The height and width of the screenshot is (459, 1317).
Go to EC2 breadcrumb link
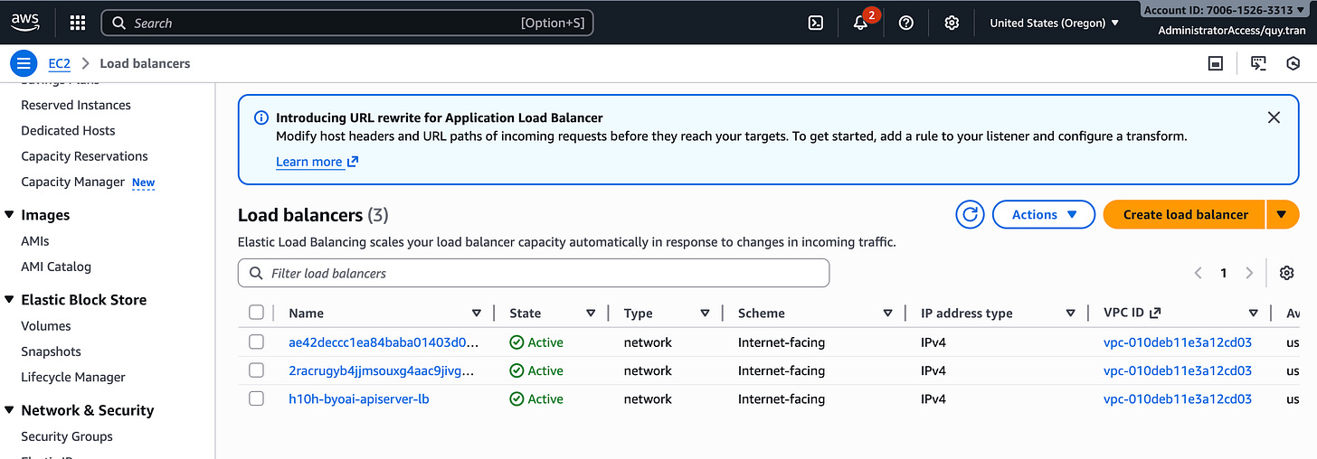pyautogui.click(x=59, y=63)
